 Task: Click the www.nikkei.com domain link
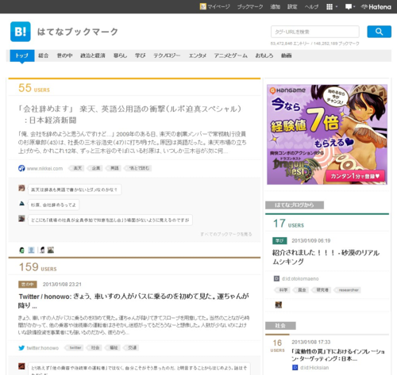pyautogui.click(x=44, y=168)
